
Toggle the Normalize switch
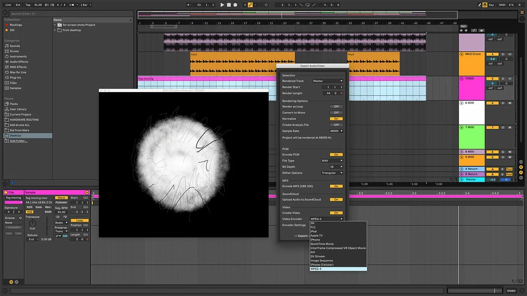tap(336, 119)
